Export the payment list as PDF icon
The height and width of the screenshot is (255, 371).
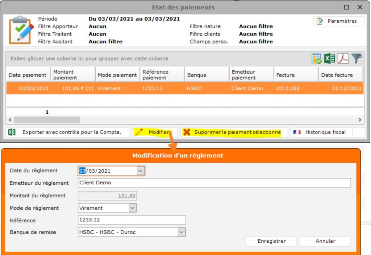343,59
